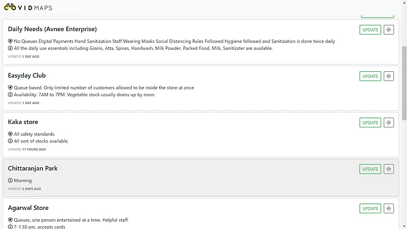Open directions icon for Agarwal Store

[388, 209]
